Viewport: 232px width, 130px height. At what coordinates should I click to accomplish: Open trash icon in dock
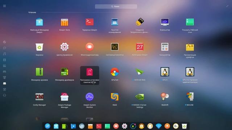[184, 126]
